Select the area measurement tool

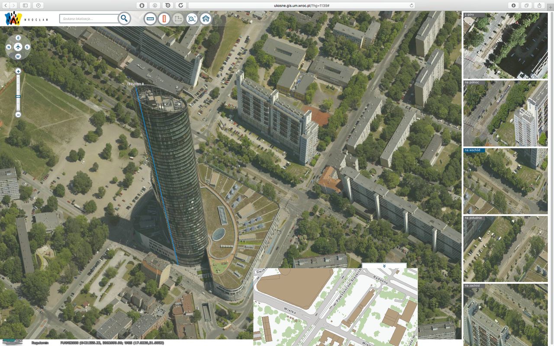tap(178, 19)
